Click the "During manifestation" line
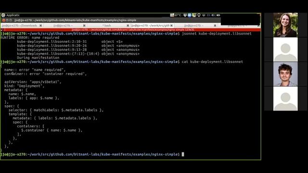This screenshot has width=308, height=173. tap(38, 58)
